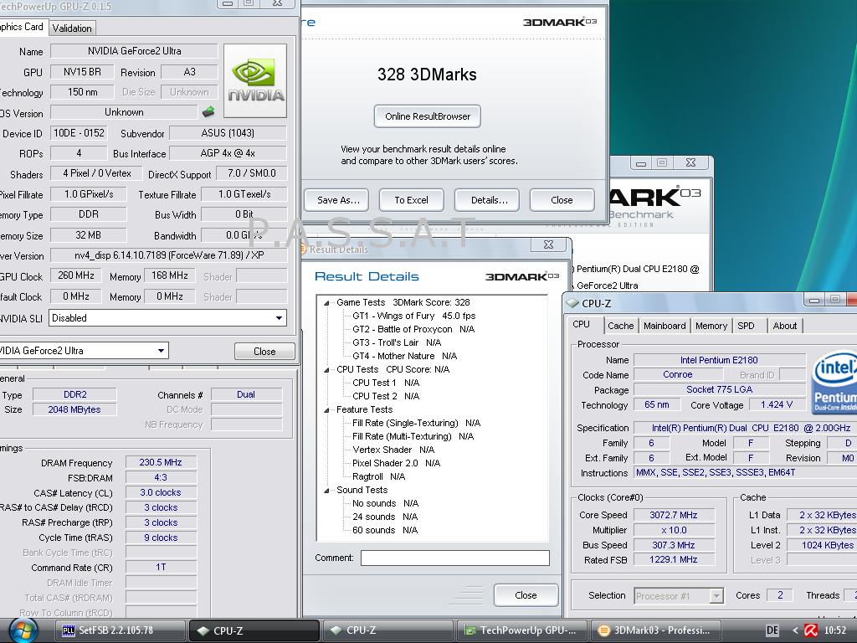This screenshot has width=857, height=643.
Task: Select the CPU tab in CPU-Z
Action: [x=582, y=324]
